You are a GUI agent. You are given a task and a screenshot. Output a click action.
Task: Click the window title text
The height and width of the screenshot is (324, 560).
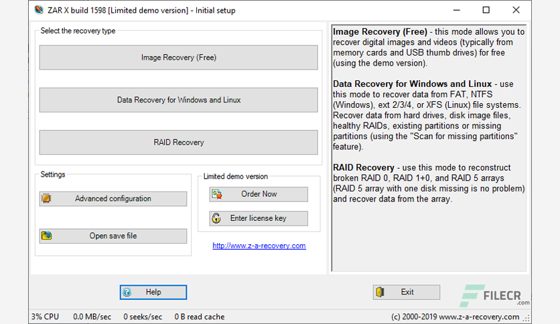coord(141,10)
